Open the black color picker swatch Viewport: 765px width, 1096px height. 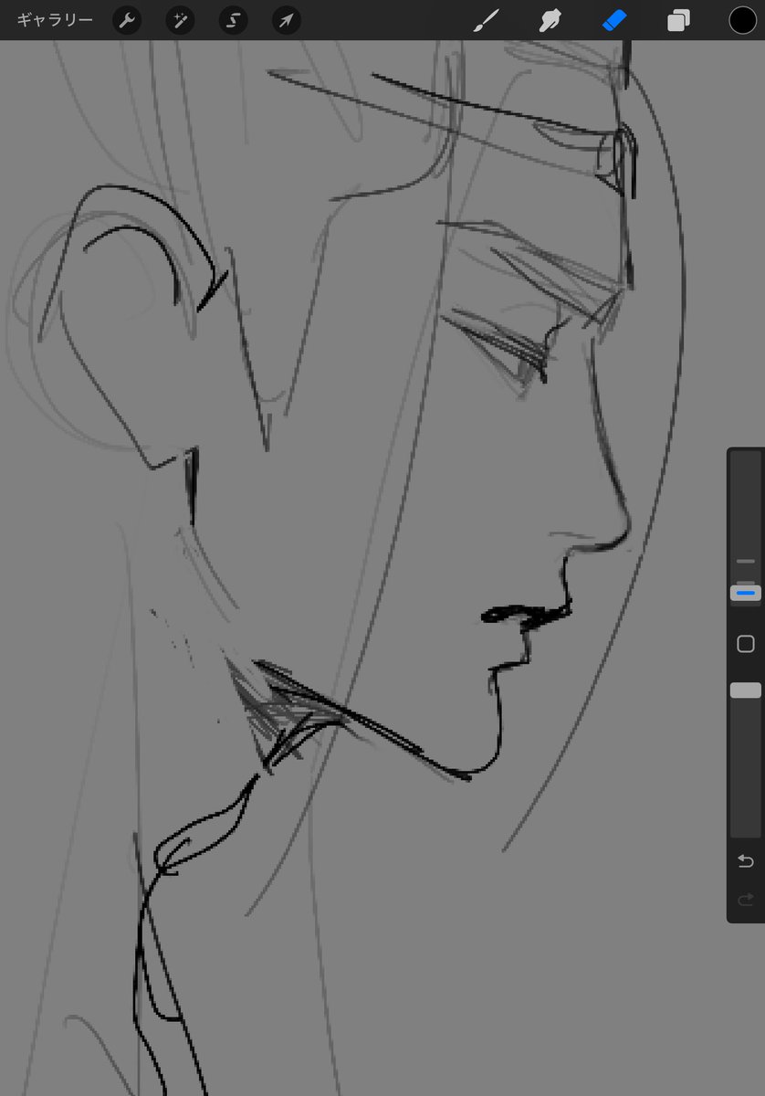742,20
